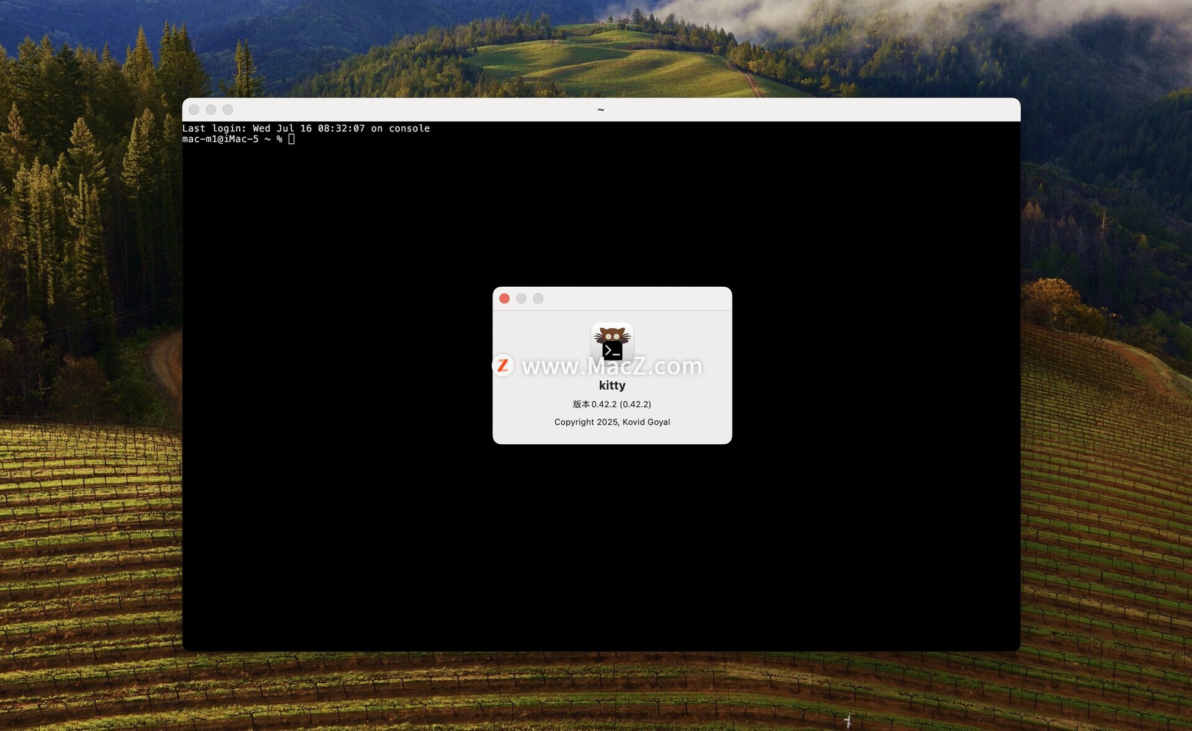Zoom the kitty terminal window

pyautogui.click(x=228, y=109)
